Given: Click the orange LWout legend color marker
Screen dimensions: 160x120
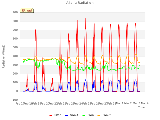Looking at the screenshot, I should (99, 115).
